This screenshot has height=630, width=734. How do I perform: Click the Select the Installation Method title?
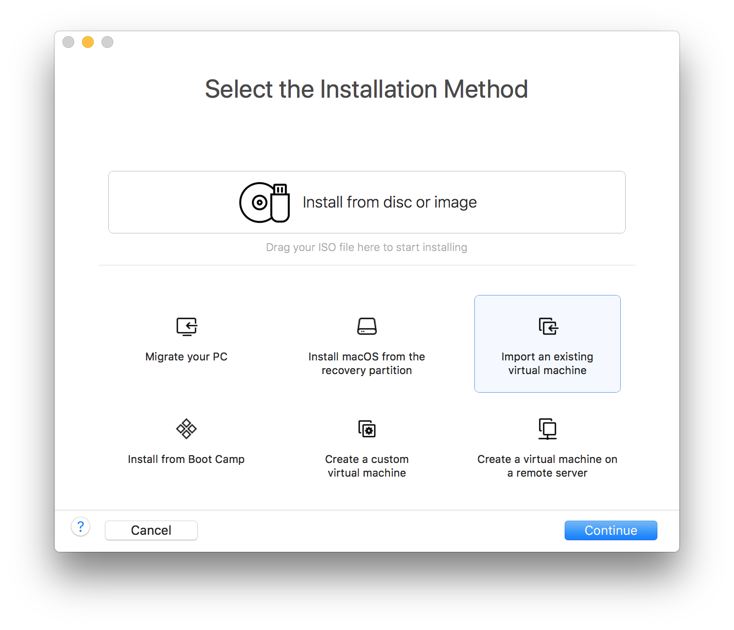(x=367, y=89)
